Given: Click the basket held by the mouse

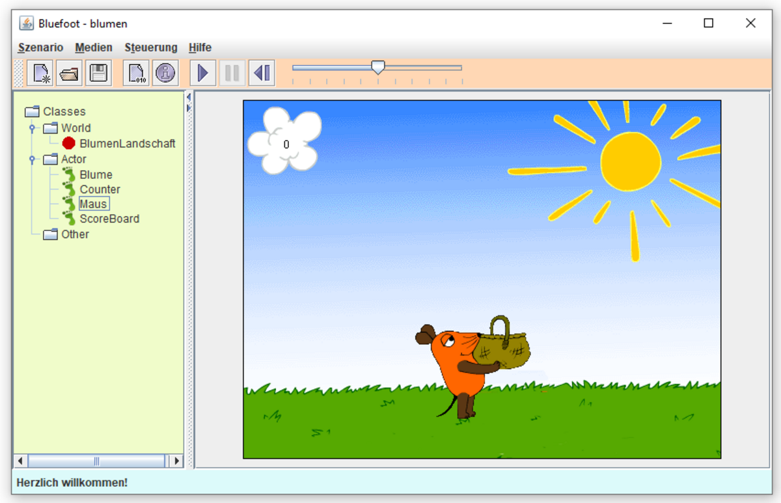Looking at the screenshot, I should point(501,343).
